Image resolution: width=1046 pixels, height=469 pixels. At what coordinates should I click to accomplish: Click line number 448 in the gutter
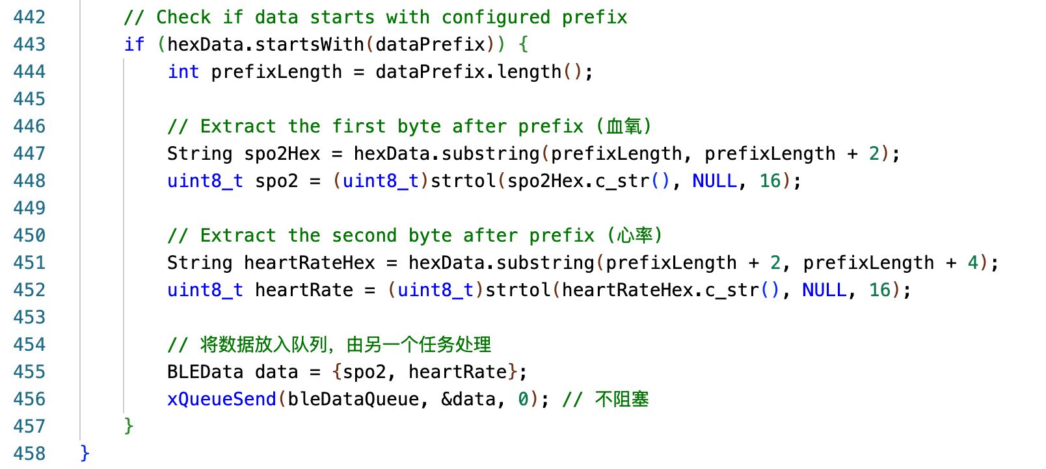tap(29, 181)
